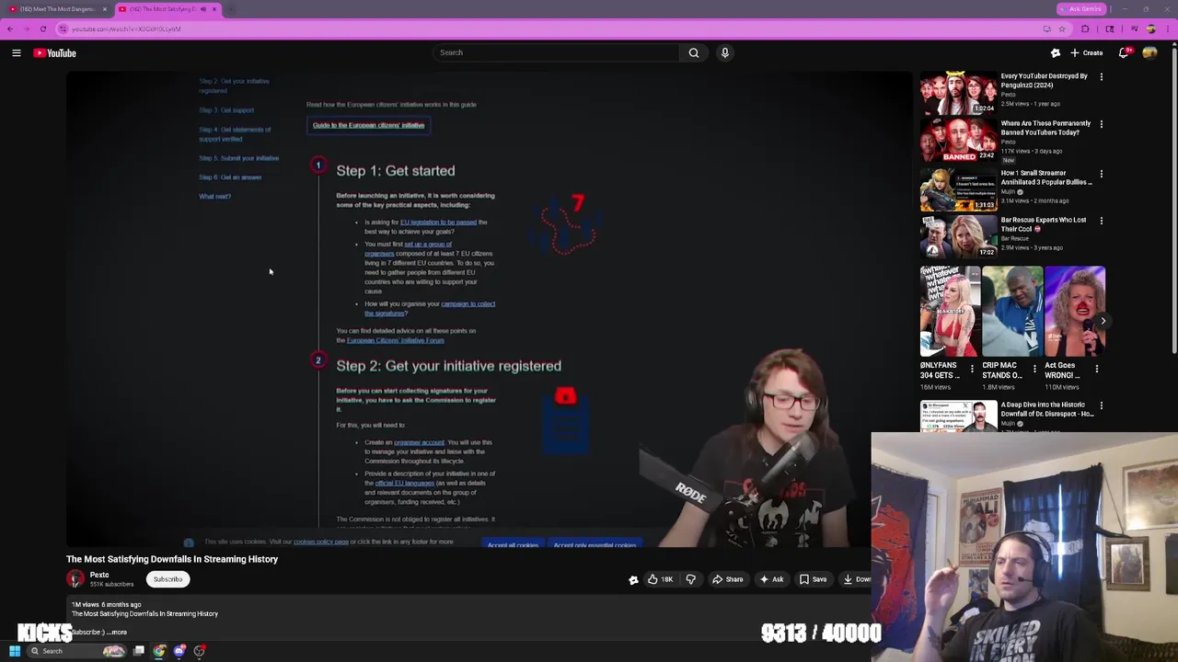Click the address bar URL
Image resolution: width=1178 pixels, height=662 pixels.
126,29
